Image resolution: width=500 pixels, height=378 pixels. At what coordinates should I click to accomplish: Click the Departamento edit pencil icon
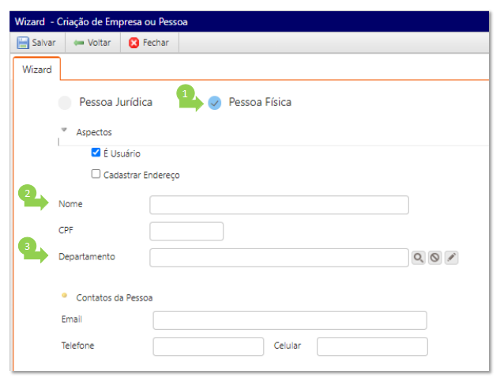point(451,257)
